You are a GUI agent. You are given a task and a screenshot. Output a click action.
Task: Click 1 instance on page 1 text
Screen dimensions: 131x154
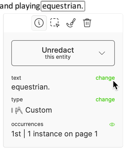[63, 134]
